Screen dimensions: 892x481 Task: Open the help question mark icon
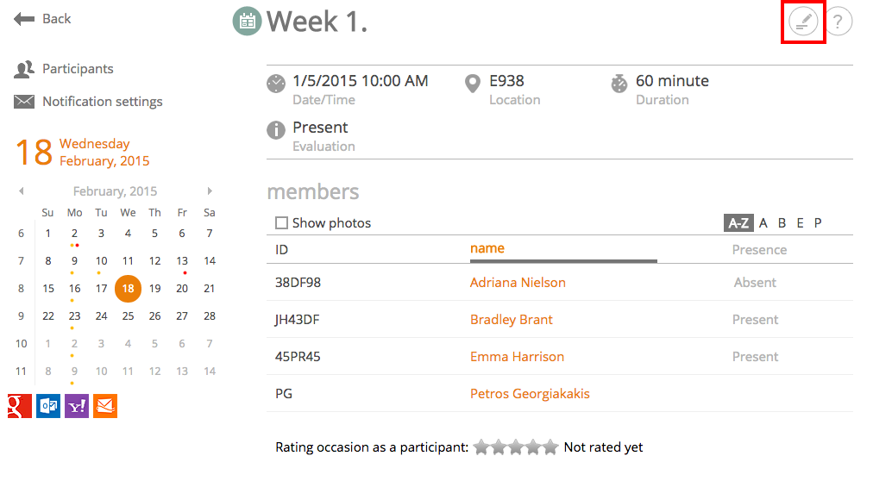pyautogui.click(x=838, y=22)
